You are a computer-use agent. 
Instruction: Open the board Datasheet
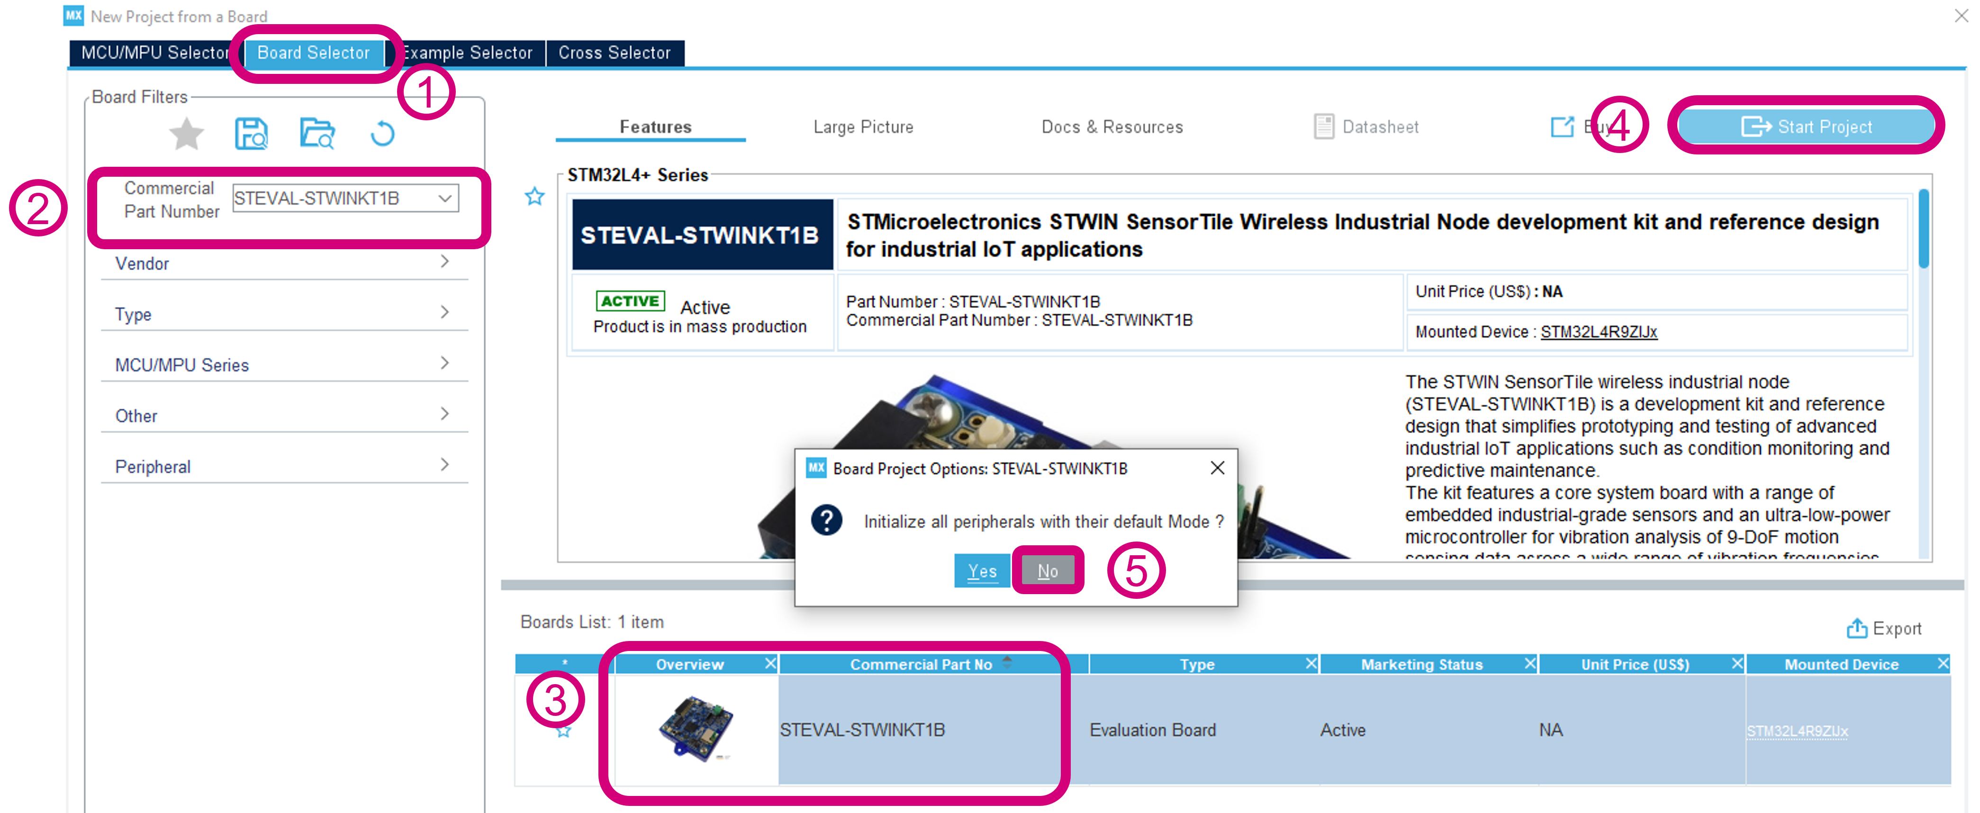coord(1366,127)
